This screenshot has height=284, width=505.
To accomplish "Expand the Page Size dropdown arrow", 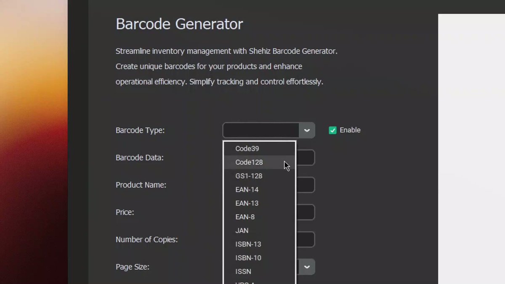I will click(x=307, y=267).
